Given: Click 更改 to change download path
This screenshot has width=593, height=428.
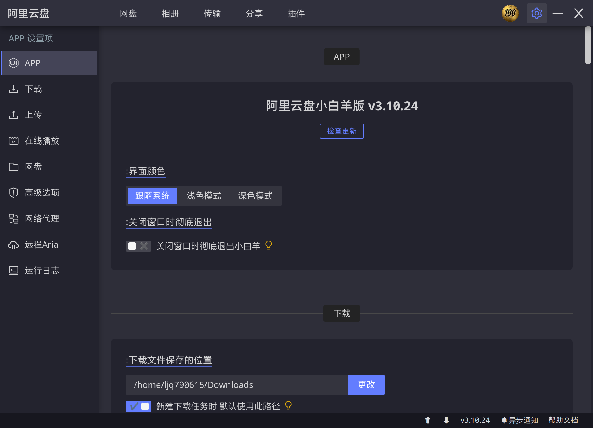Looking at the screenshot, I should coord(366,385).
